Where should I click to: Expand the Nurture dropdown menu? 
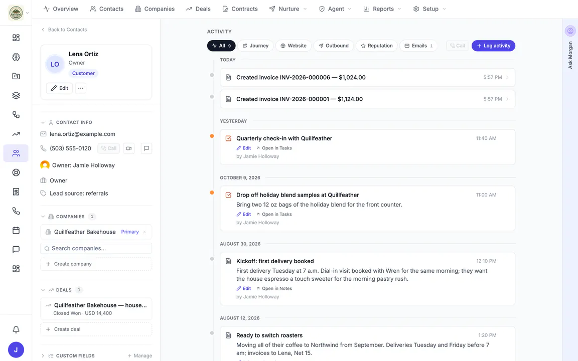[x=288, y=9]
